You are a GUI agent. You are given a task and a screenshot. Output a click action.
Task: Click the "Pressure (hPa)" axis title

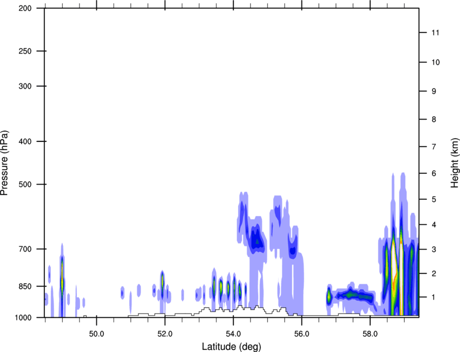tap(4, 163)
